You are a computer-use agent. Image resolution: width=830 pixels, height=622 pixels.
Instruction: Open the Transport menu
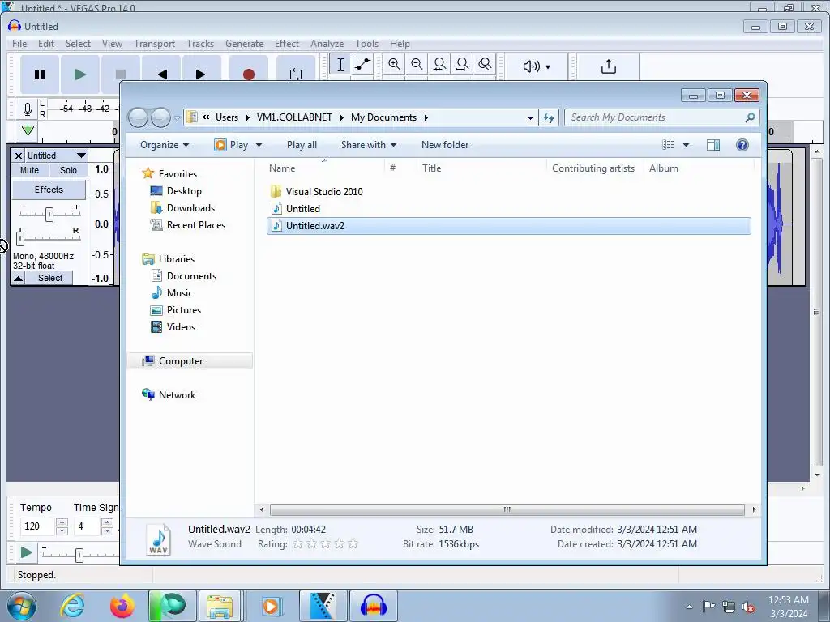tap(154, 44)
